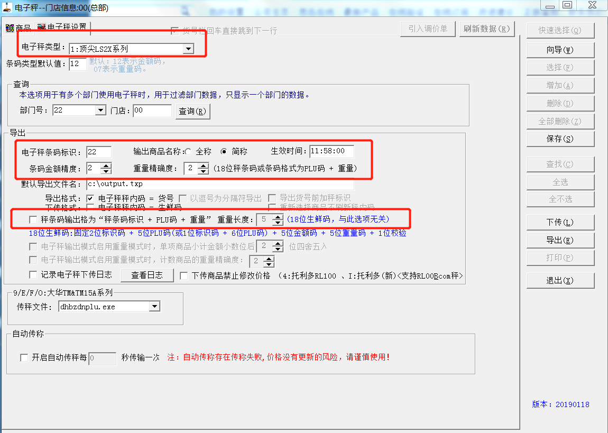608x433 pixels.
Task: Click the 查看日志 button
Action: pos(148,275)
